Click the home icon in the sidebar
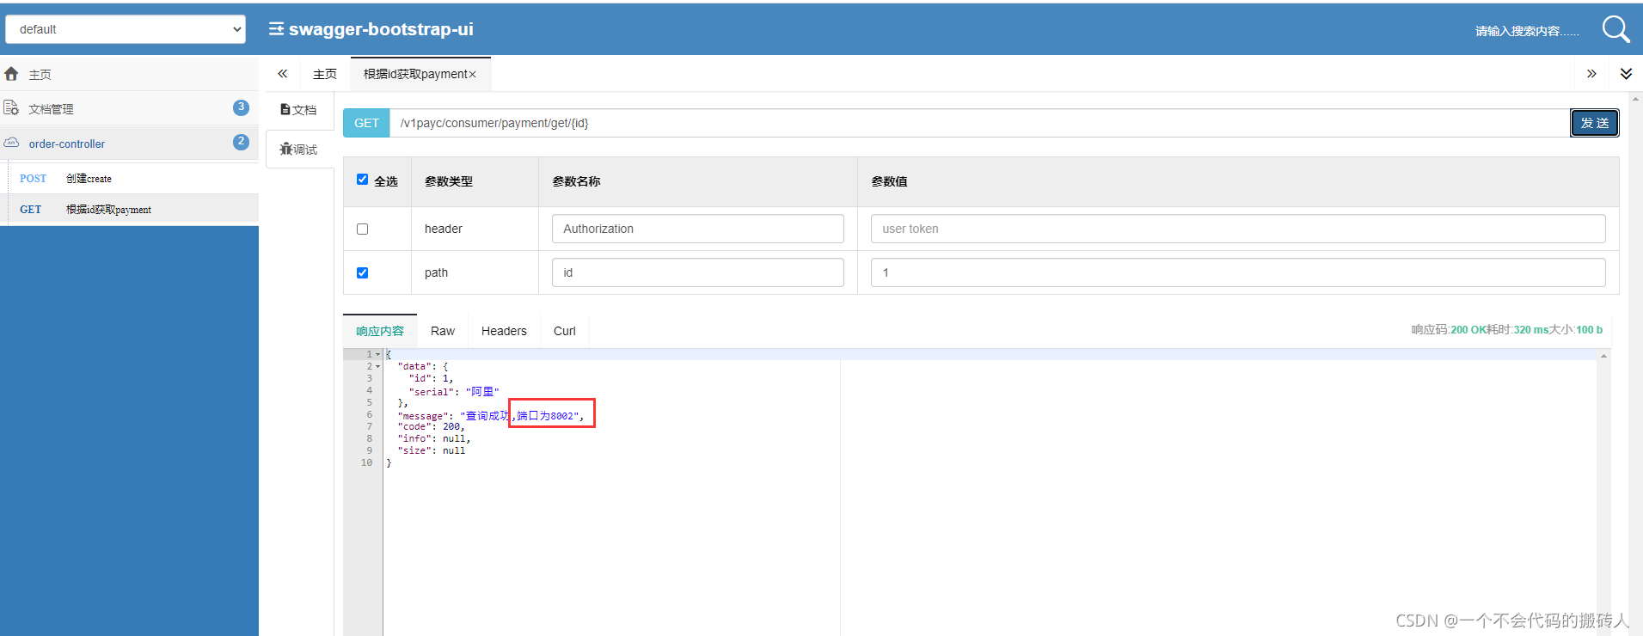 pyautogui.click(x=11, y=74)
